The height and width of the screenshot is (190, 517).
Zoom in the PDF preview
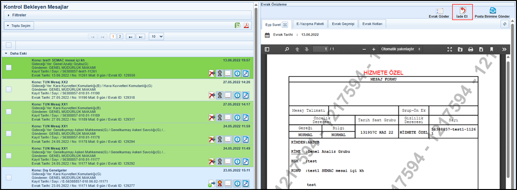pos(373,49)
